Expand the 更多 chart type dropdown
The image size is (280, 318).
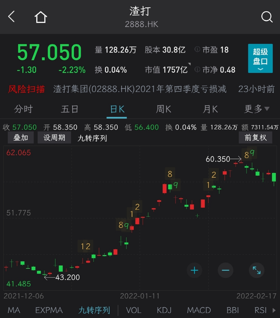257,109
